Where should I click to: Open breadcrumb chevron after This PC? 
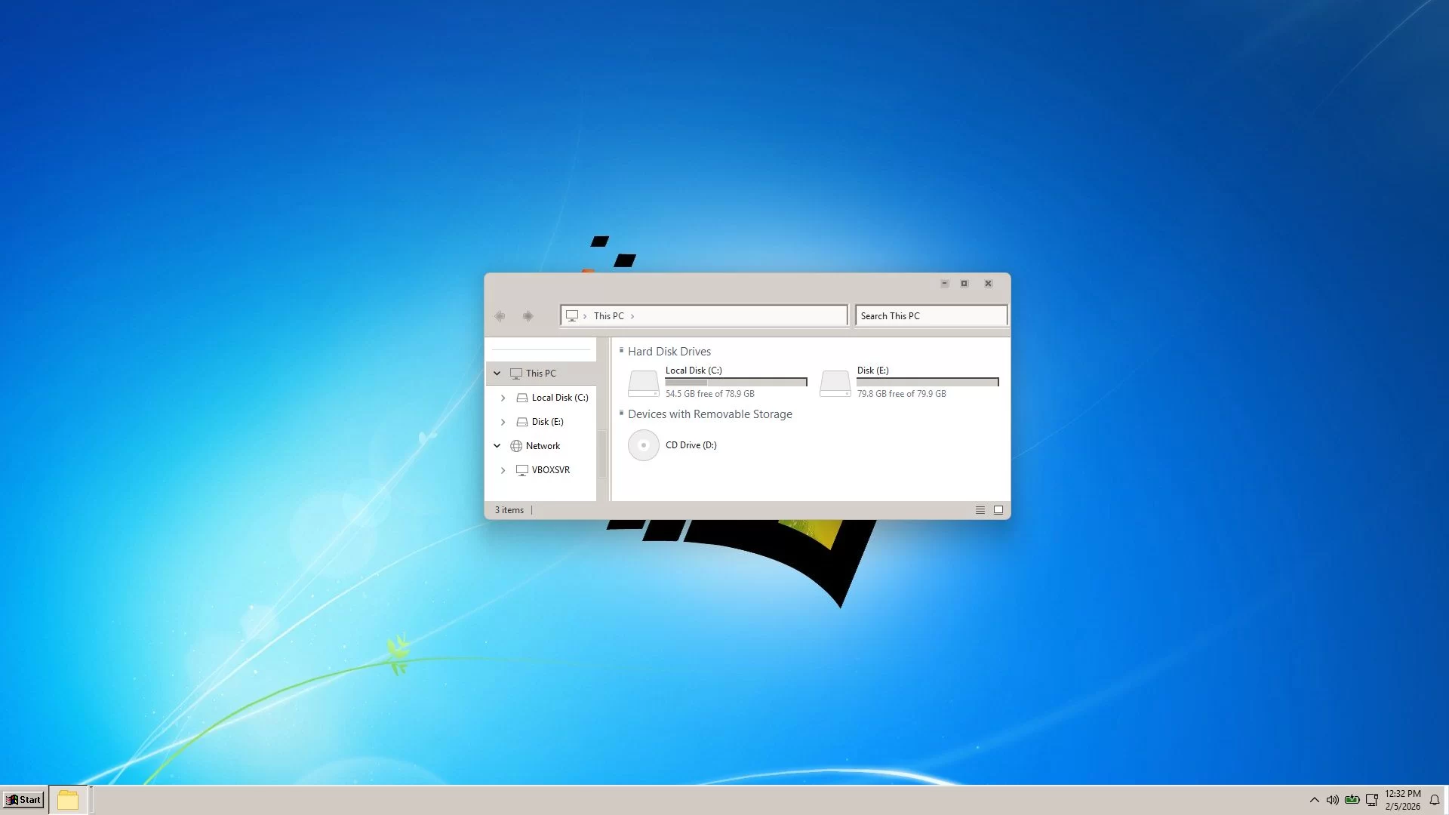coord(632,316)
